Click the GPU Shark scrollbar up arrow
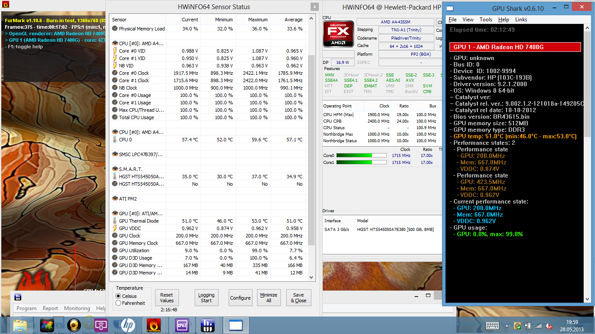Image resolution: width=595 pixels, height=334 pixels. pyautogui.click(x=588, y=28)
